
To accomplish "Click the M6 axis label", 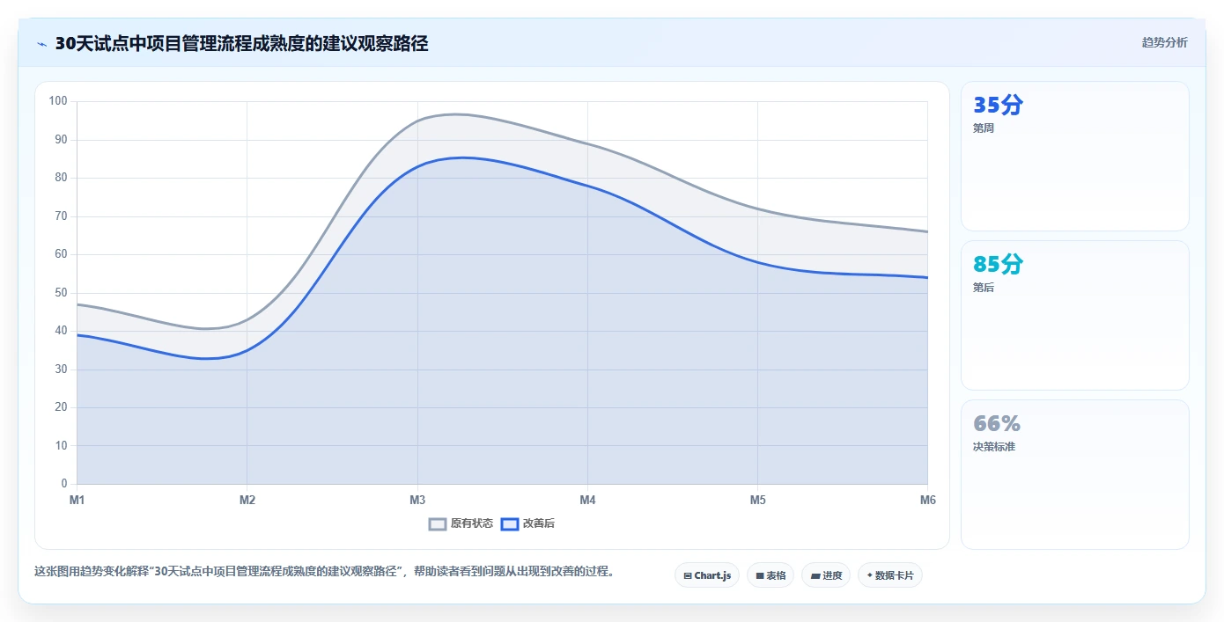I will point(928,500).
